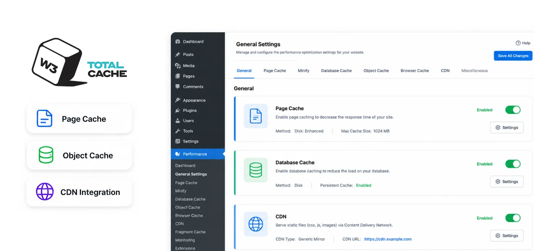This screenshot has height=251, width=534.
Task: Select the Browser Cache tab
Action: (x=415, y=71)
